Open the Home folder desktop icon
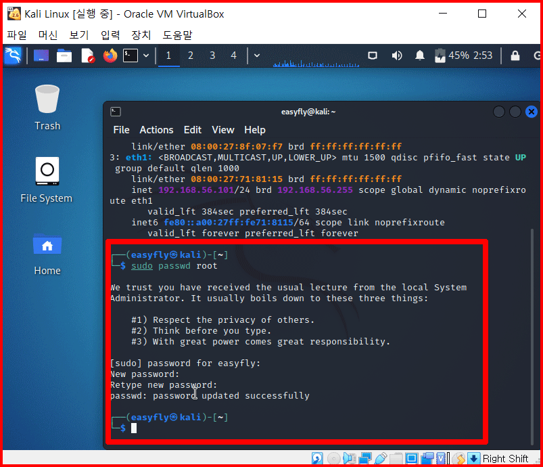 coord(47,255)
